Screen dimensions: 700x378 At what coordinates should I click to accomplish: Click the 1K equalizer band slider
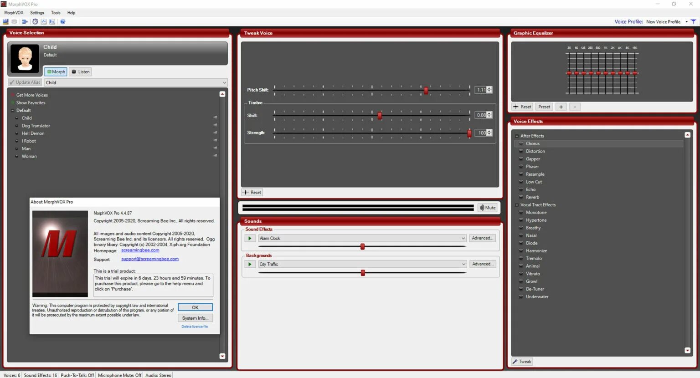606,73
